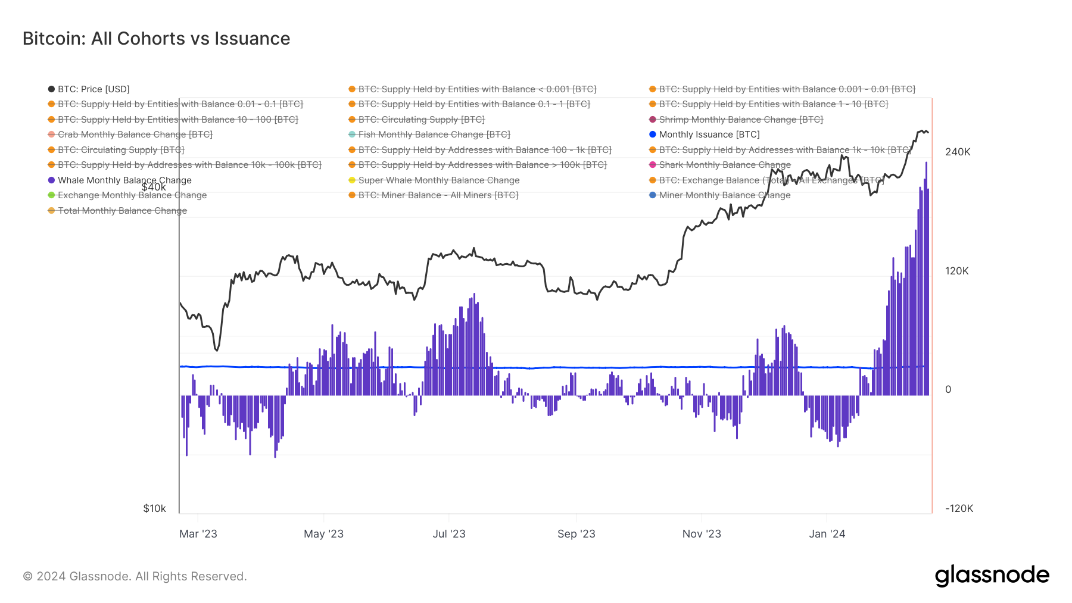Toggle BTC: Price [USD] legend entry

pyautogui.click(x=94, y=89)
